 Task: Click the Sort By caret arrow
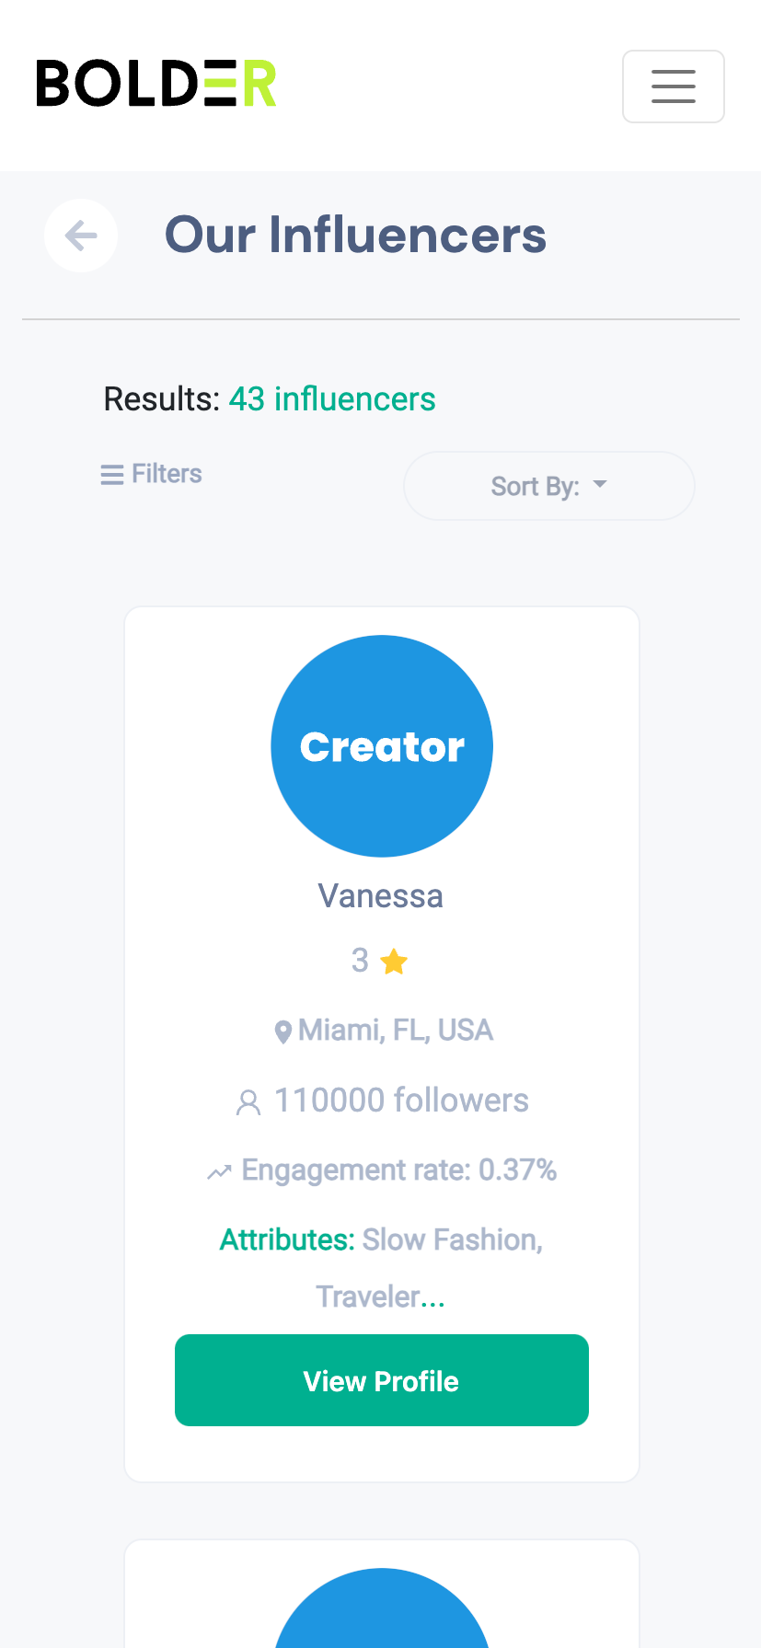coord(600,484)
